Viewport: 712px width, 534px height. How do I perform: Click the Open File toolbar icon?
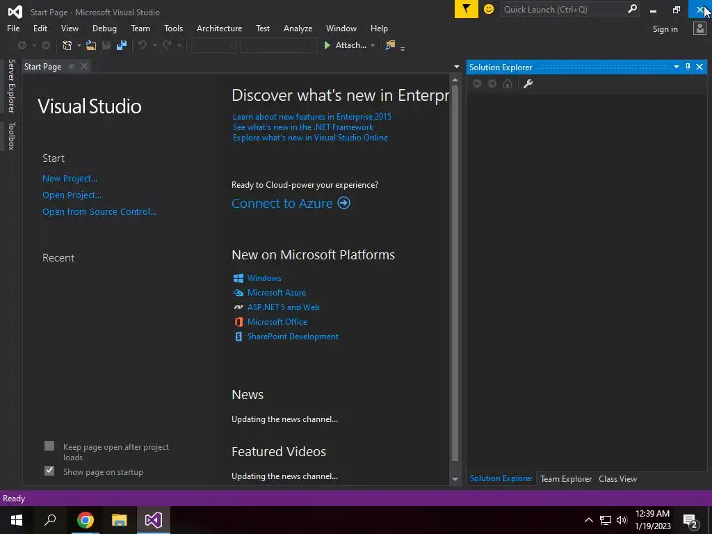(91, 45)
